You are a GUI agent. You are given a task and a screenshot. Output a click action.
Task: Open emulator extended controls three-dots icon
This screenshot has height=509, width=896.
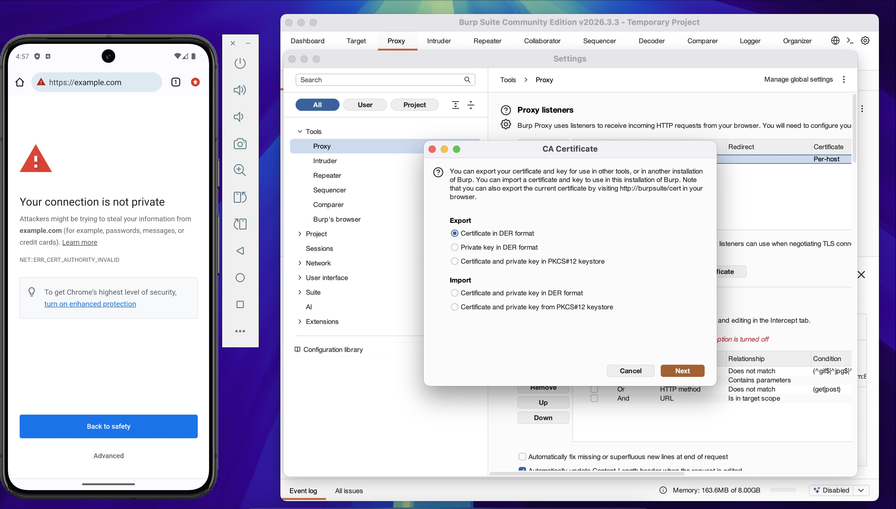tap(240, 331)
